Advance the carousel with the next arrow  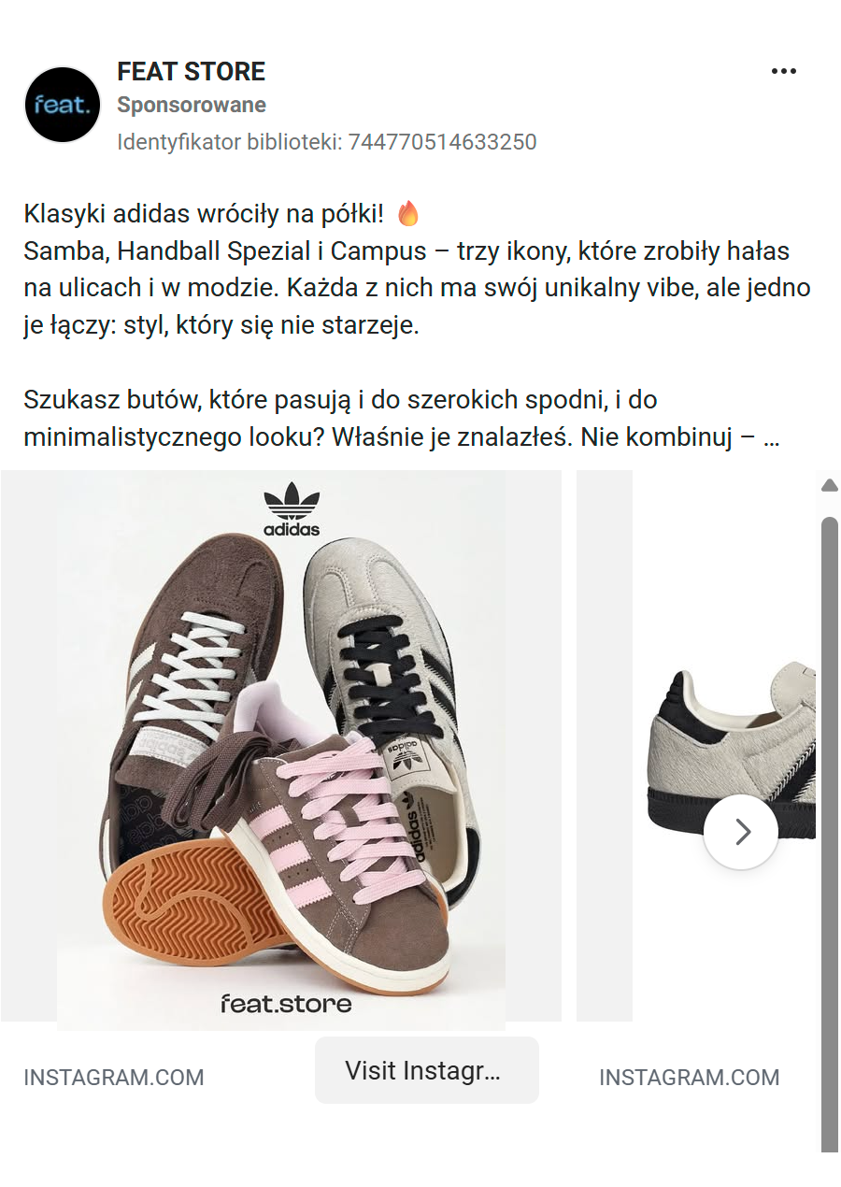click(x=741, y=832)
